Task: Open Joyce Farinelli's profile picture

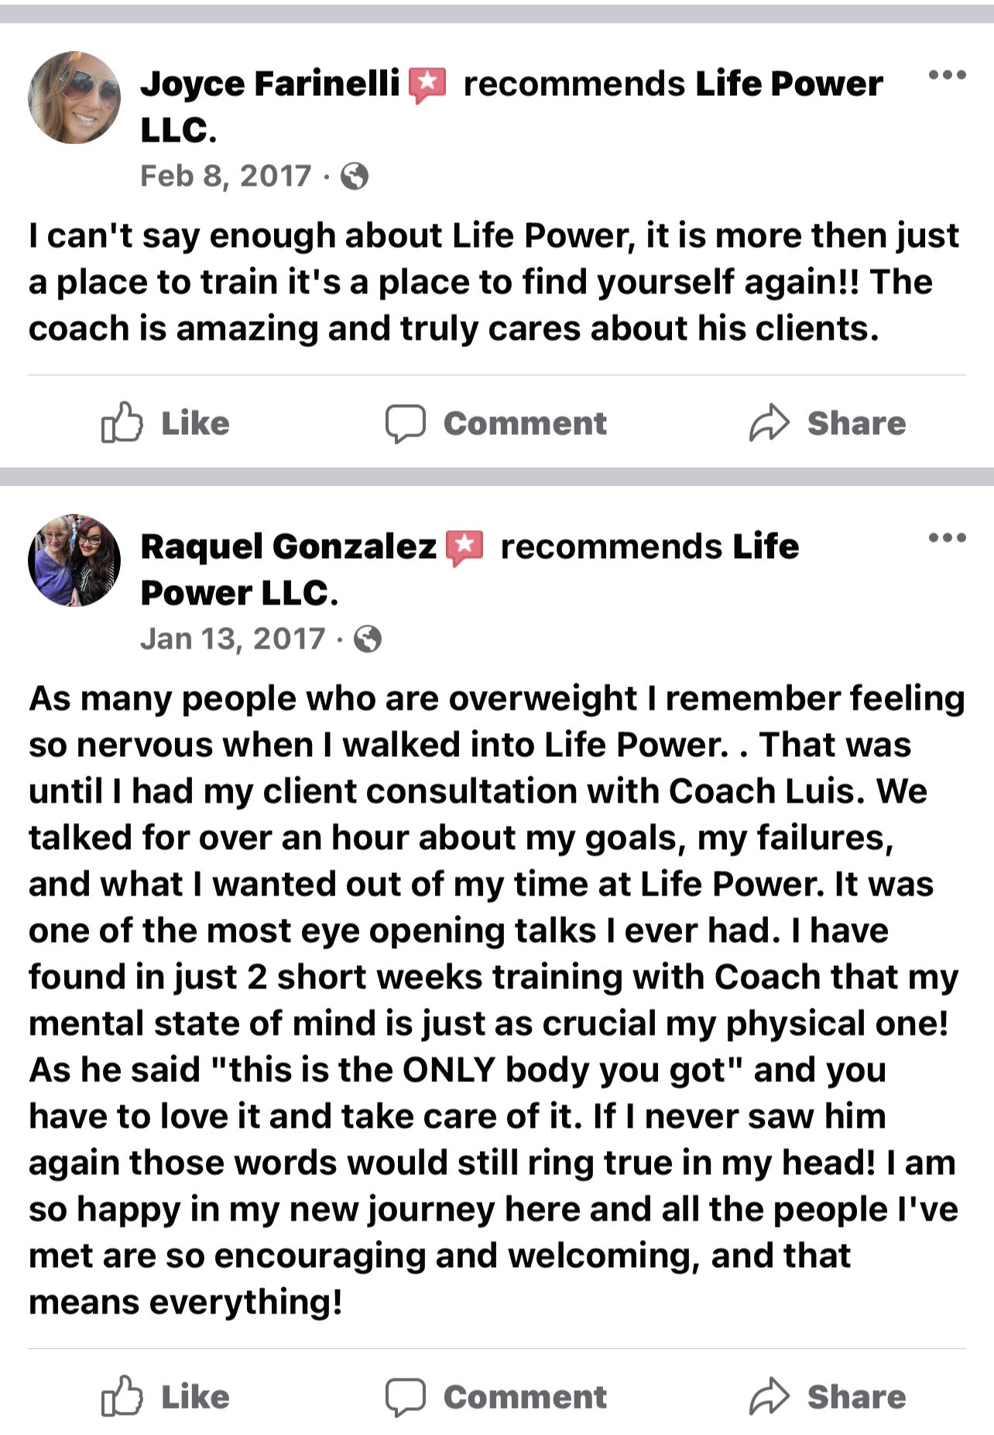Action: 74,98
